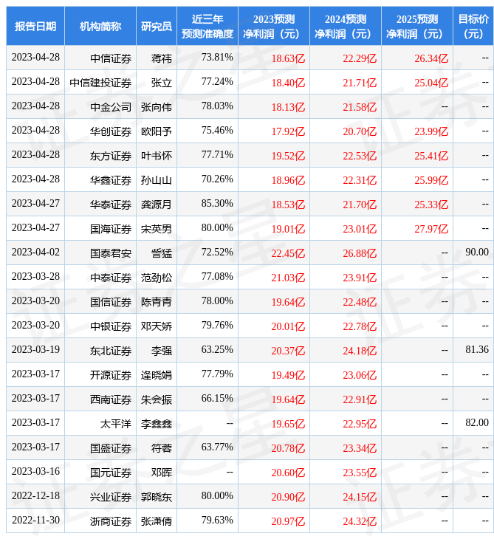Click the 2025预测净利润 column header
Screen dimensions: 494x539
(417, 26)
